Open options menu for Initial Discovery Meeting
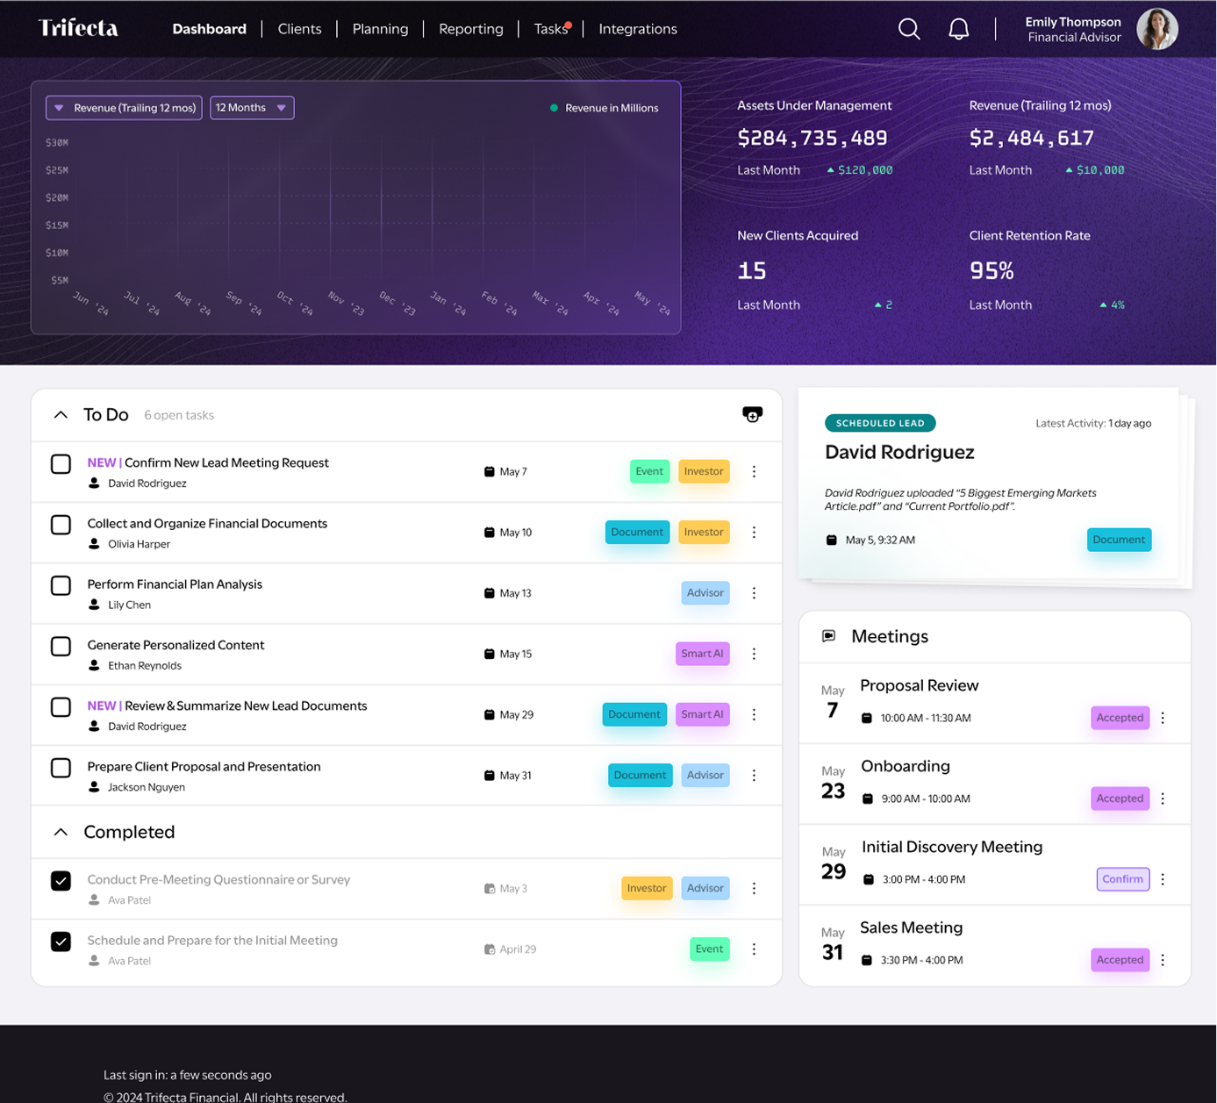The width and height of the screenshot is (1217, 1103). pos(1163,879)
